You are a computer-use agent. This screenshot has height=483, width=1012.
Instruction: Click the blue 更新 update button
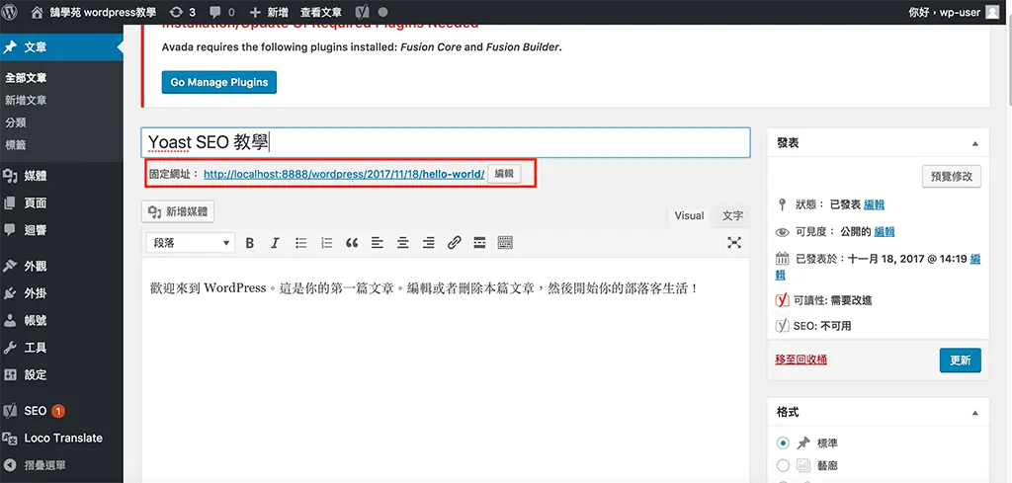click(960, 361)
